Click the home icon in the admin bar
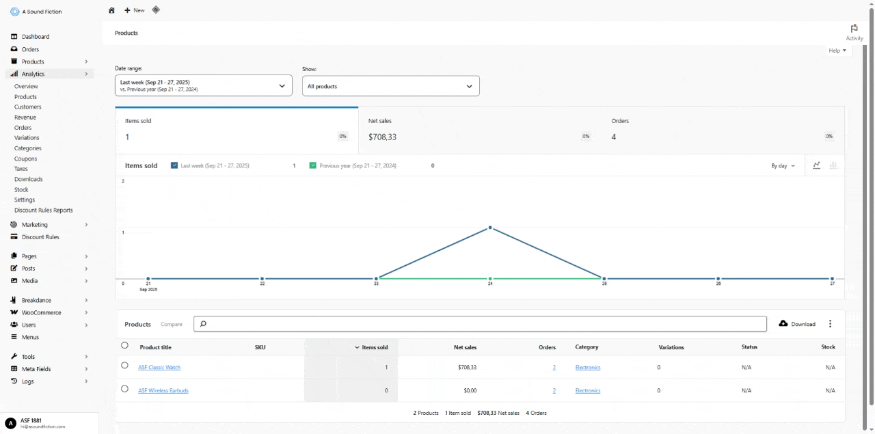Image resolution: width=875 pixels, height=434 pixels. point(111,10)
